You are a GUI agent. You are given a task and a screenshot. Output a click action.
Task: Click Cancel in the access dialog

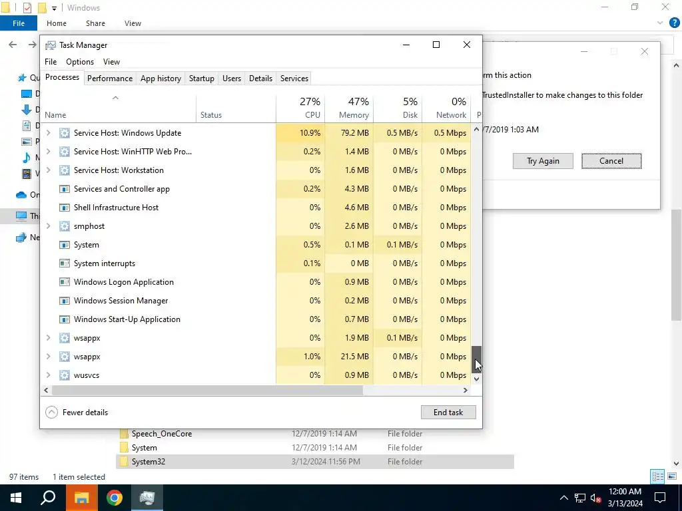point(611,161)
